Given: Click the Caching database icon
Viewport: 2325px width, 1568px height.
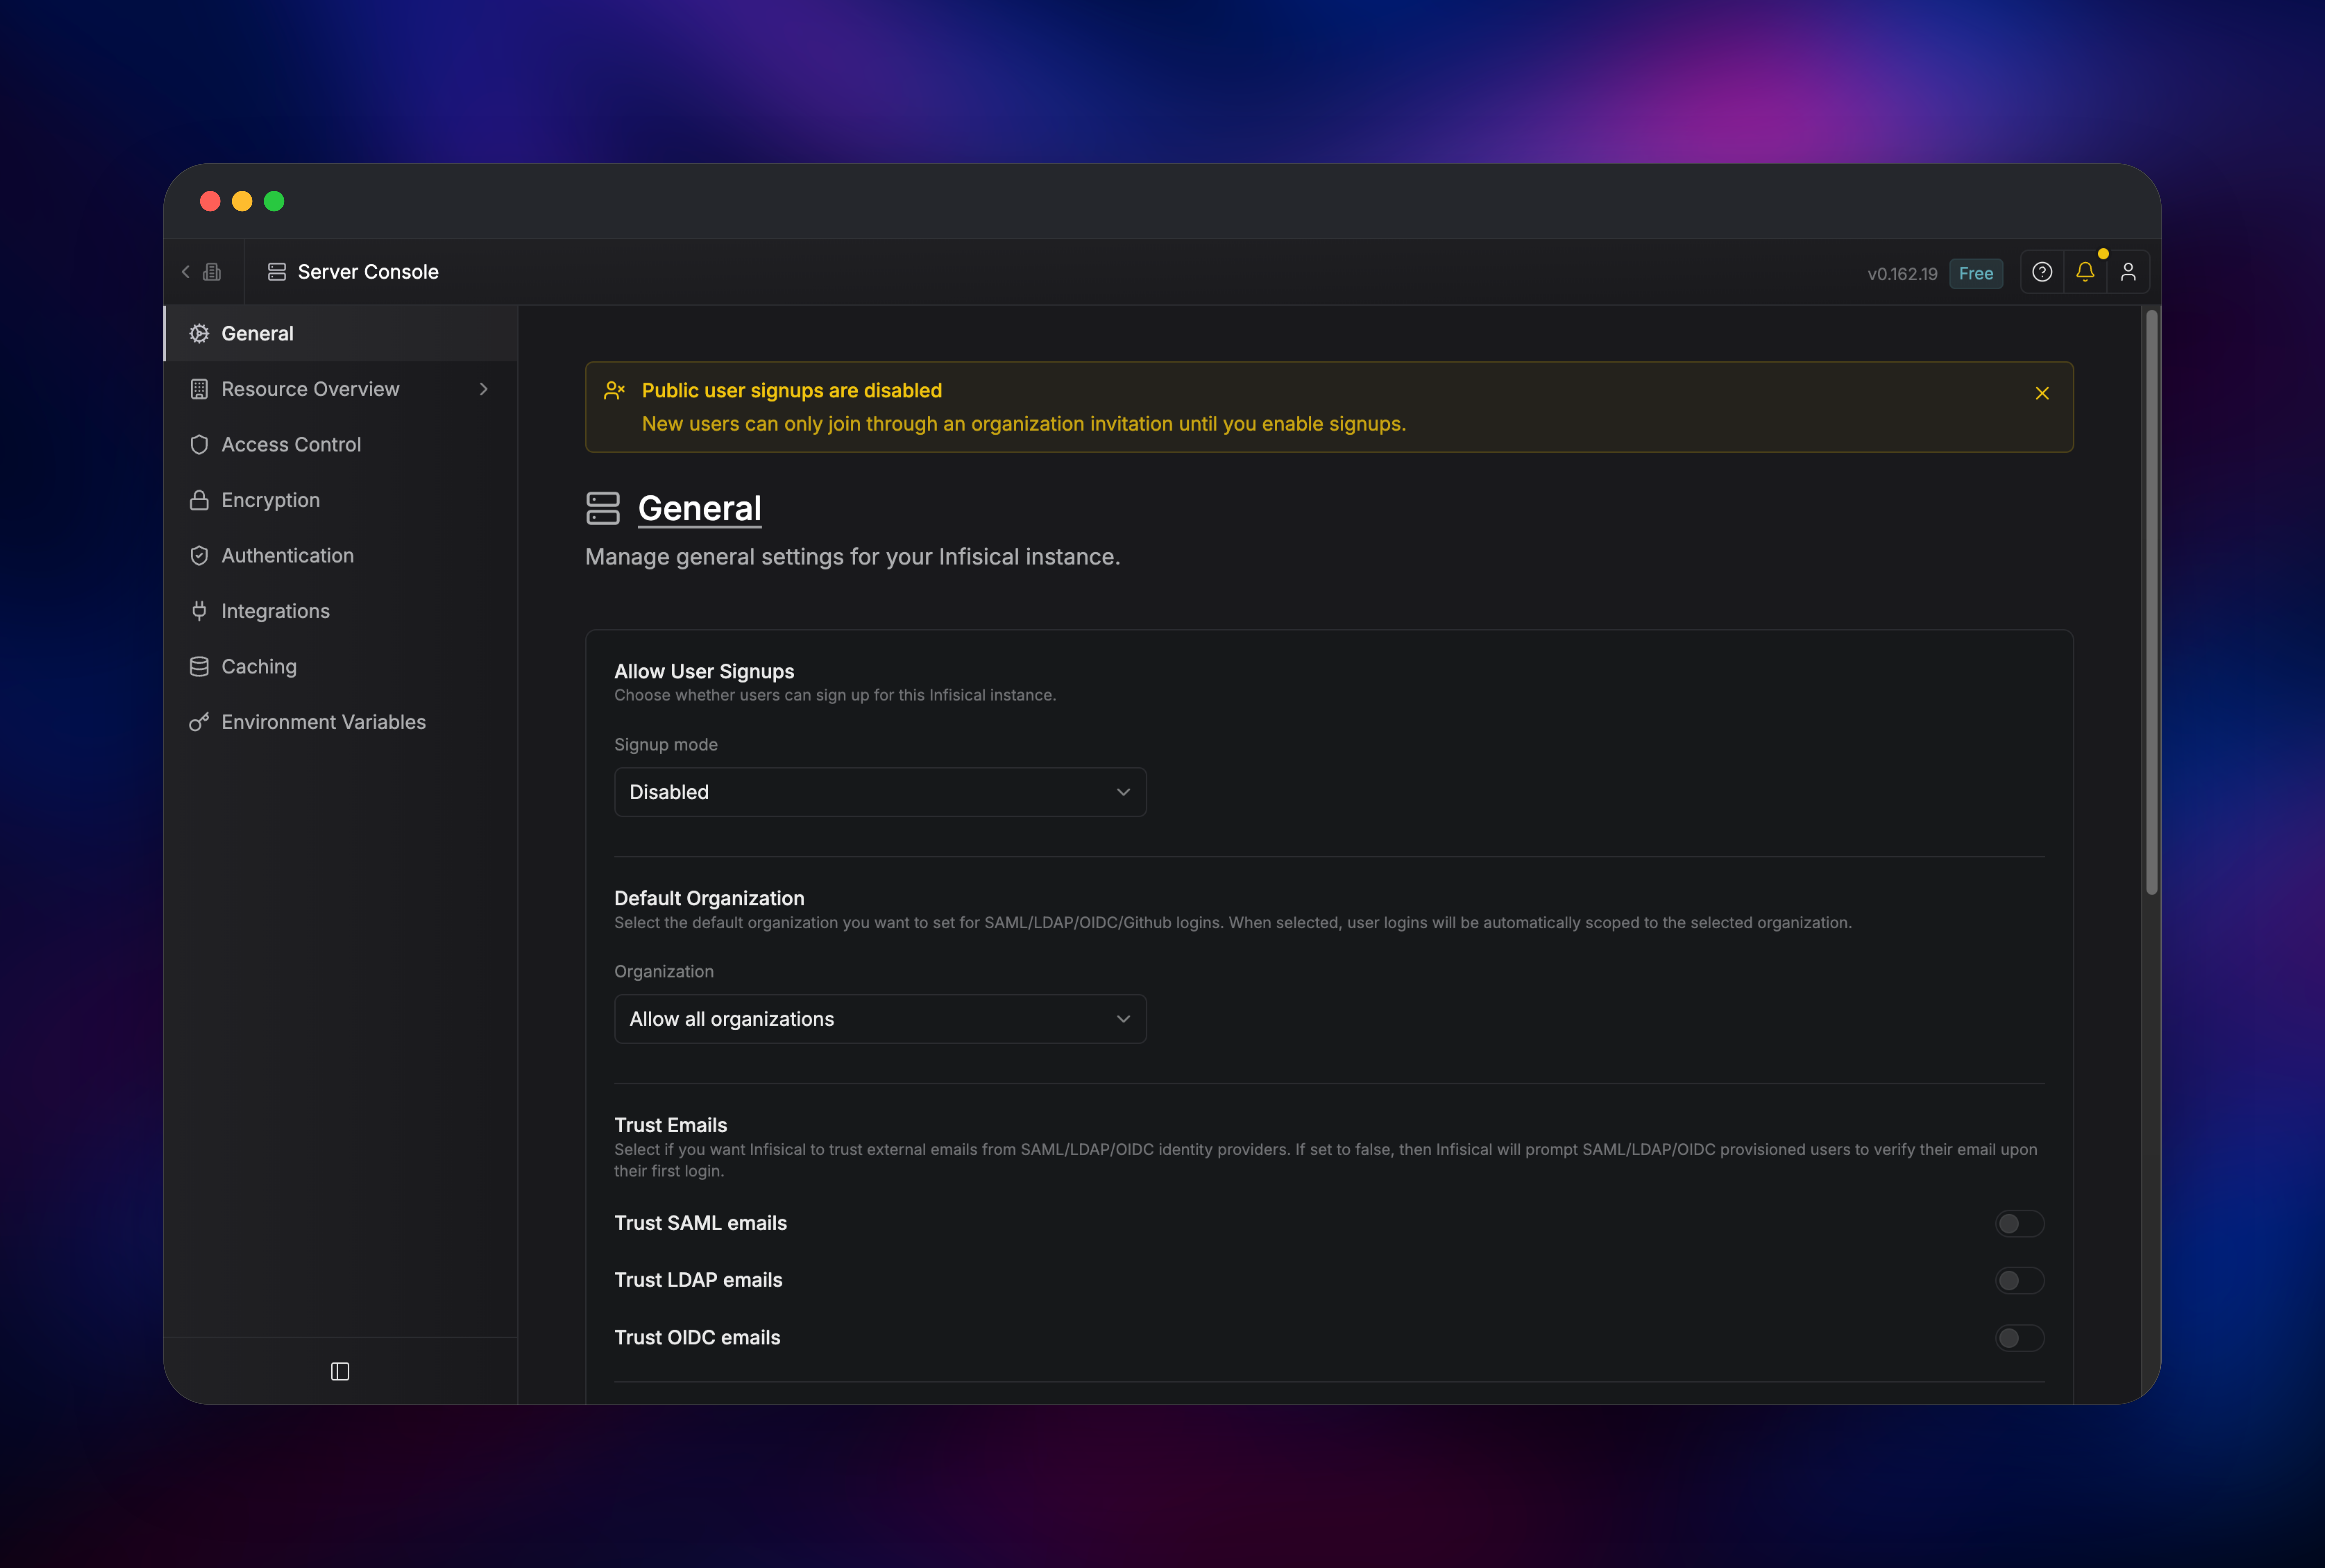Looking at the screenshot, I should click(x=199, y=667).
